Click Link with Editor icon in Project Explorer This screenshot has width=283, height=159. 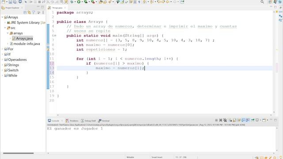pos(29,12)
